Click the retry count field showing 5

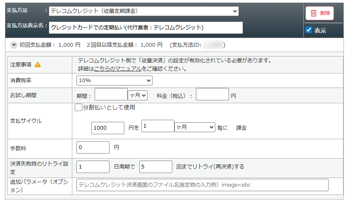[x=155, y=167]
